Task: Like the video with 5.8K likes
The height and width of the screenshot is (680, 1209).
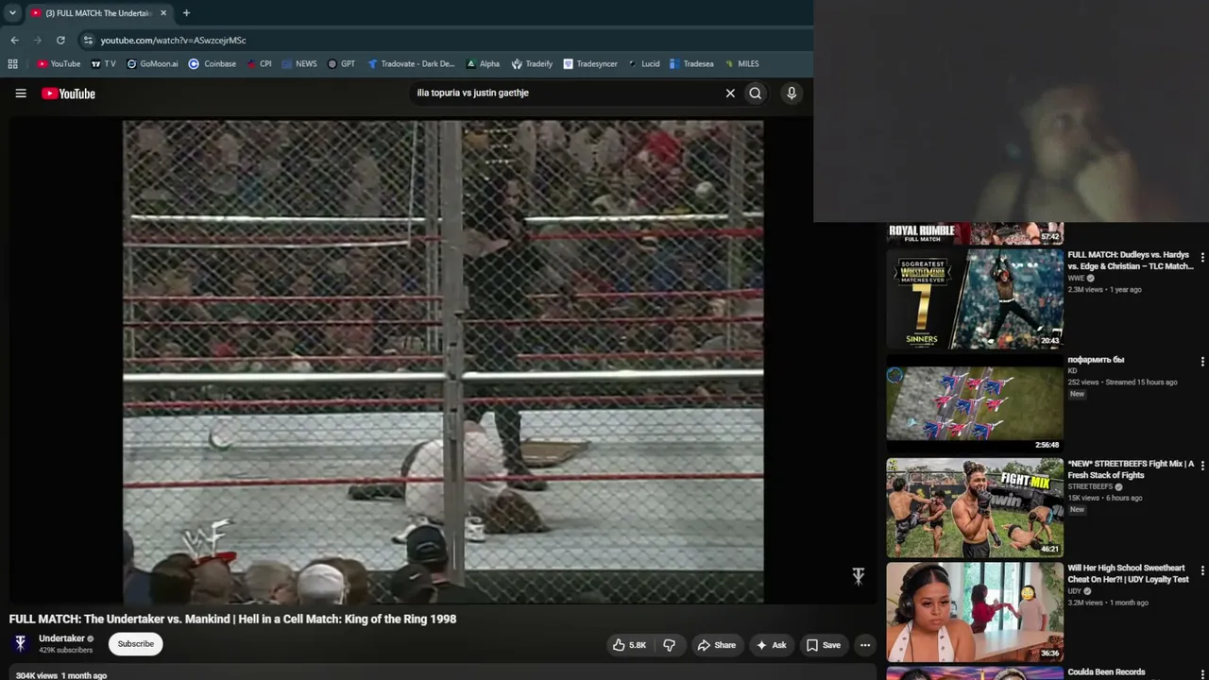Action: click(x=629, y=645)
